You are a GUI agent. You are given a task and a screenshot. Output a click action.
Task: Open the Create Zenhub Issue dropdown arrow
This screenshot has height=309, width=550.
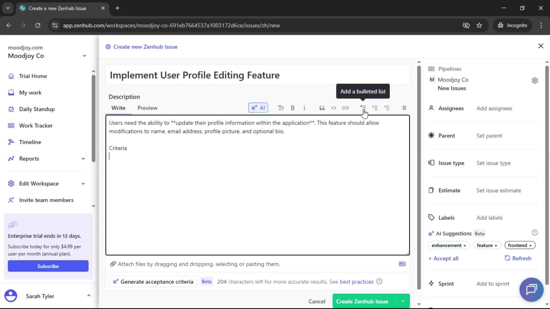pos(403,301)
